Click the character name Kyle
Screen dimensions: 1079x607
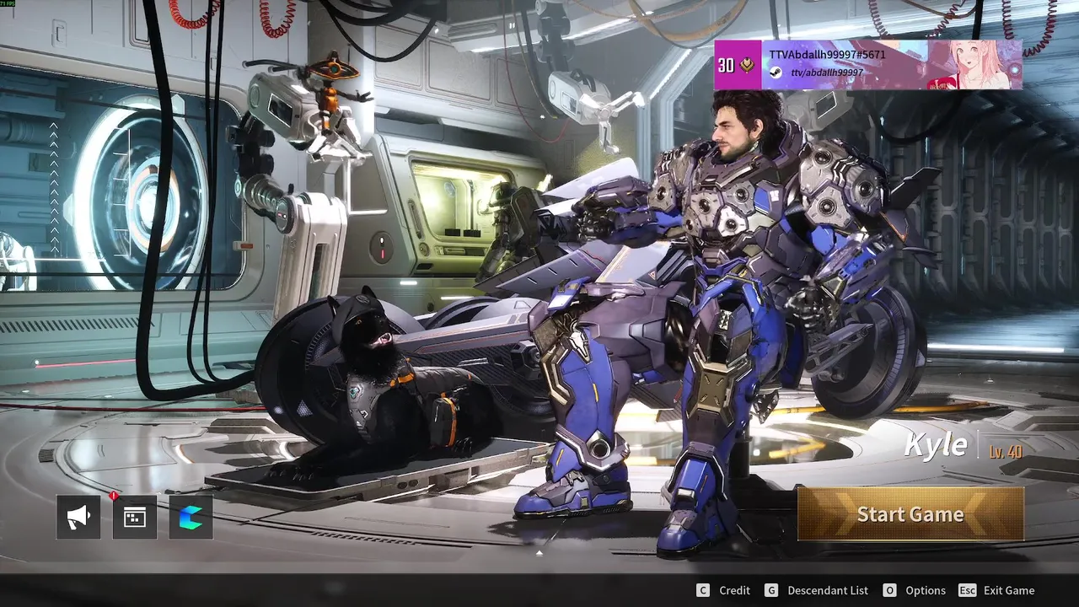click(x=935, y=444)
